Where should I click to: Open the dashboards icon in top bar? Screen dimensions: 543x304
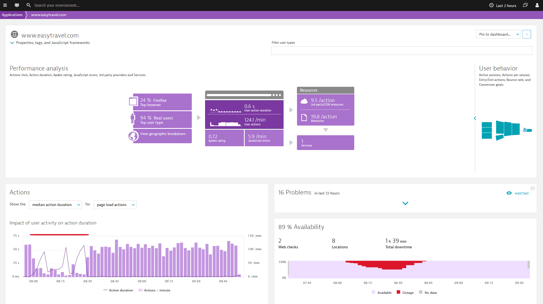point(17,5)
